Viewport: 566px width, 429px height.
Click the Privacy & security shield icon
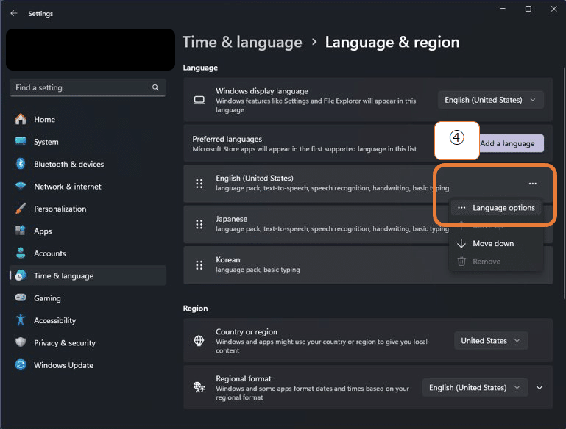(x=21, y=342)
